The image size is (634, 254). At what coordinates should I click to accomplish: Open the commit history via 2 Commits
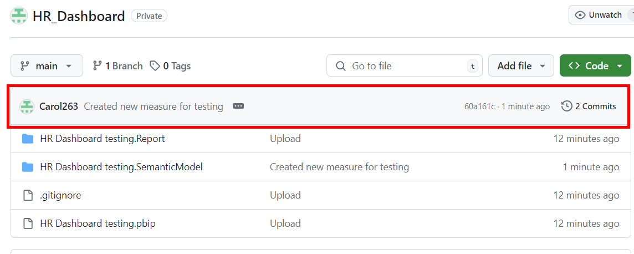pos(589,106)
